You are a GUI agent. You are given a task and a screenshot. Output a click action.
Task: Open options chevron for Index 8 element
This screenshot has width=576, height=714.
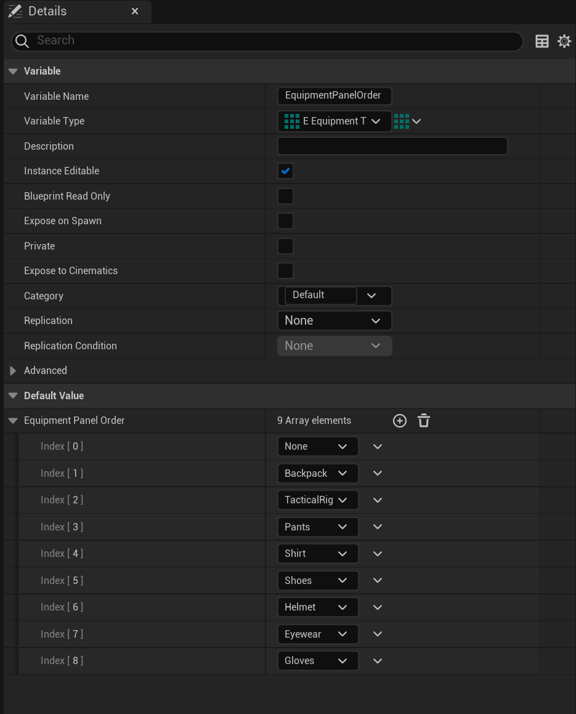tap(378, 661)
